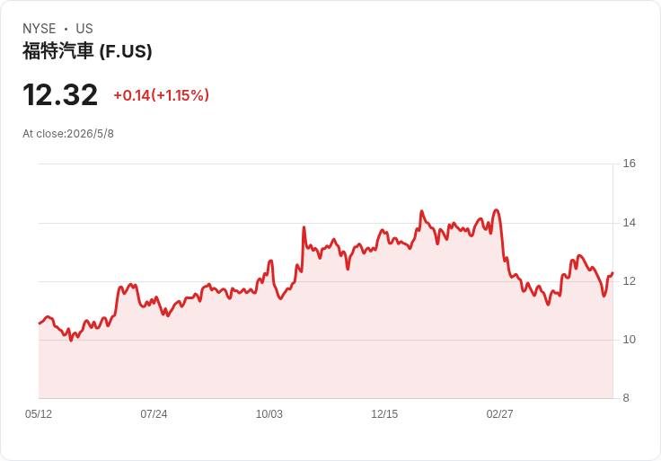
Task: Click the 福特汽車 (F.US) stock title
Action: click(87, 51)
